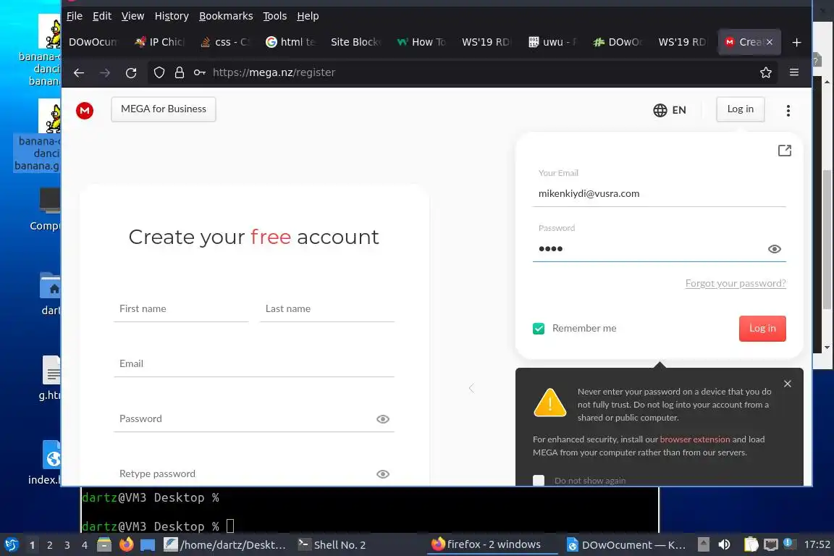Image resolution: width=834 pixels, height=556 pixels.
Task: Close the current MEGA Create tab
Action: click(769, 42)
